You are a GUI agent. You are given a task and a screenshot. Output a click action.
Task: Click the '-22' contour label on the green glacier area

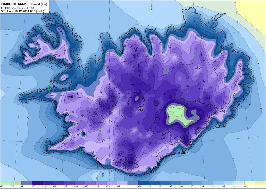(x=172, y=108)
